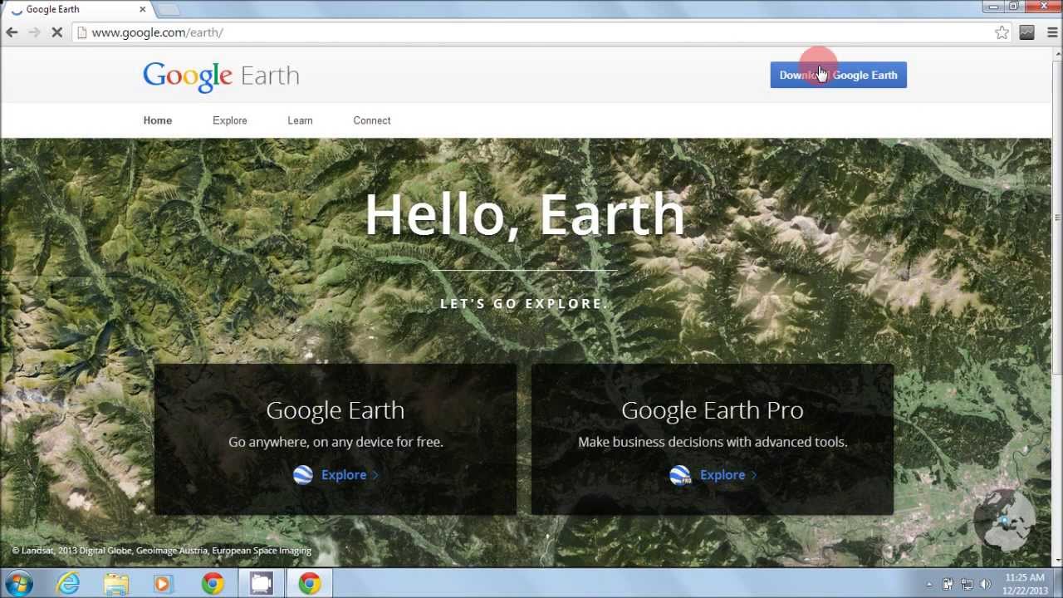Viewport: 1063px width, 598px height.
Task: Click the film-clip taskbar icon
Action: pos(261,584)
